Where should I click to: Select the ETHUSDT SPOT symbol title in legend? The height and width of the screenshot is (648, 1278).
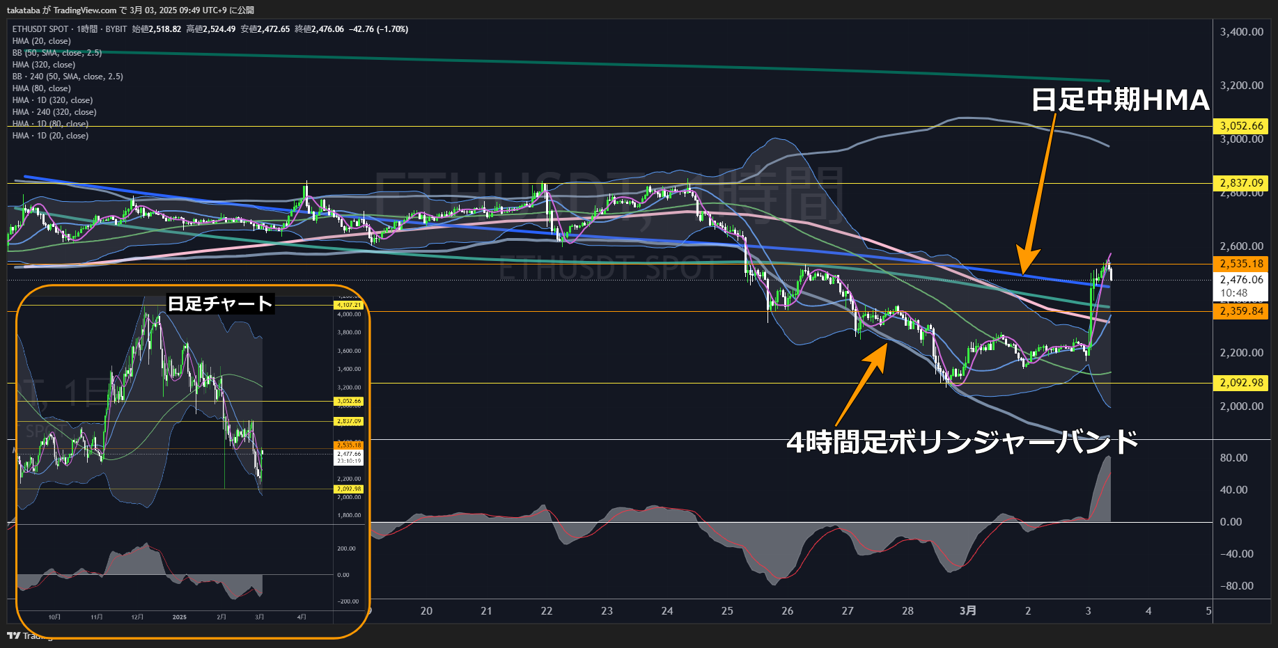40,29
